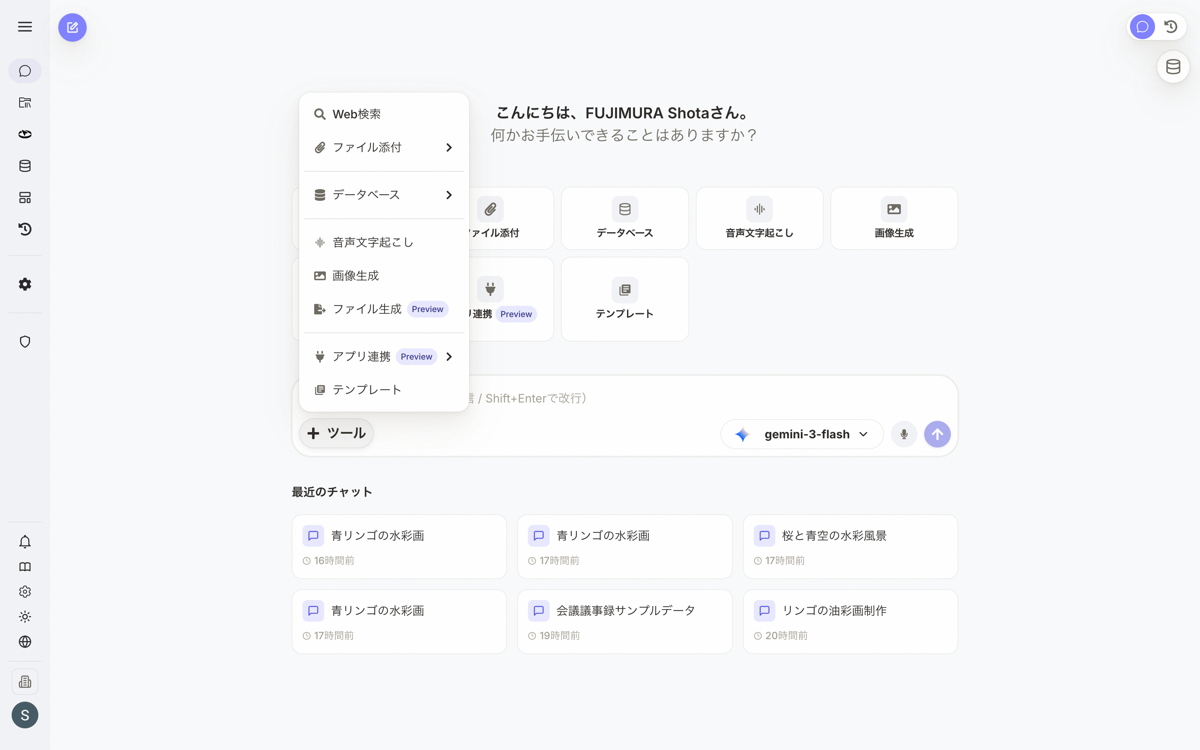Open recent chat 会議議事録サンプルデータ

pyautogui.click(x=625, y=622)
